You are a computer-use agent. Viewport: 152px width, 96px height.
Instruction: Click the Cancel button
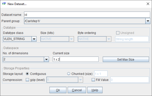coord(77,90)
